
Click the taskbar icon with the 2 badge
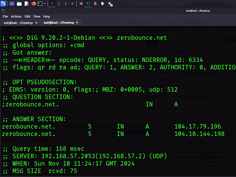tap(110, 4)
